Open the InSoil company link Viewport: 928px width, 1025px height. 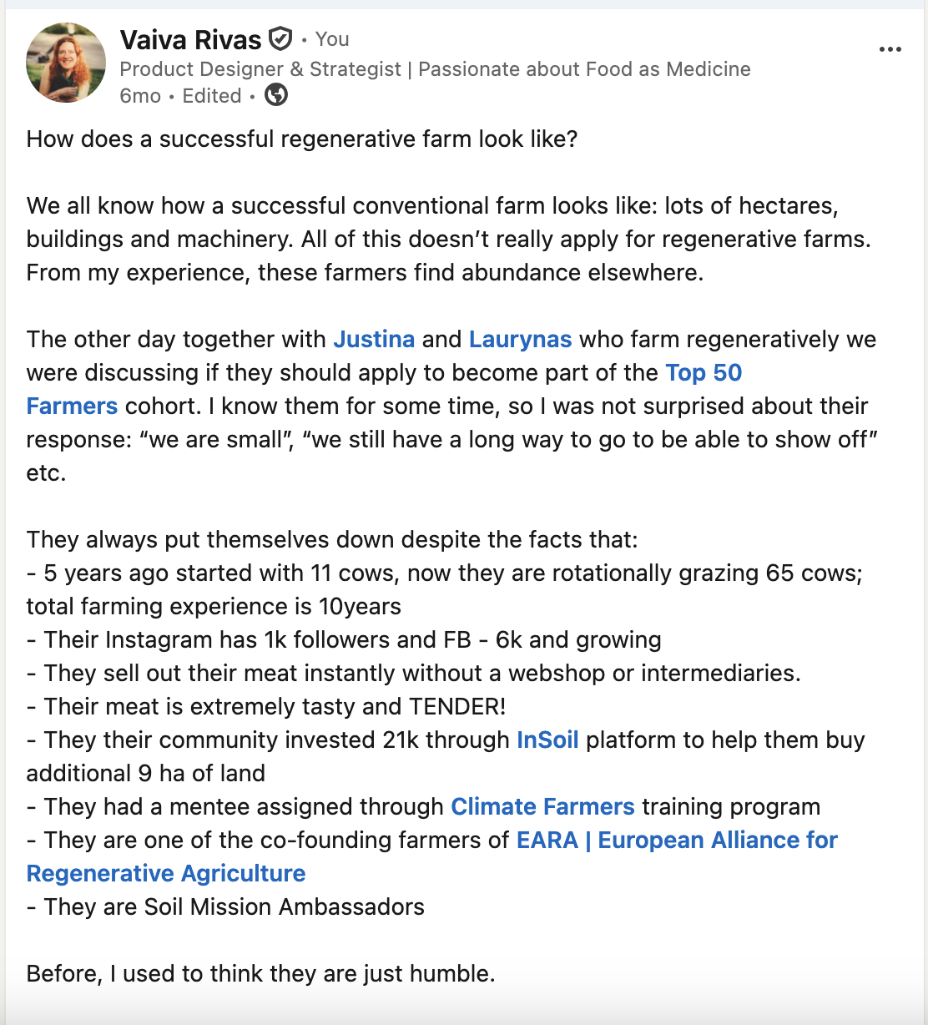click(x=547, y=740)
